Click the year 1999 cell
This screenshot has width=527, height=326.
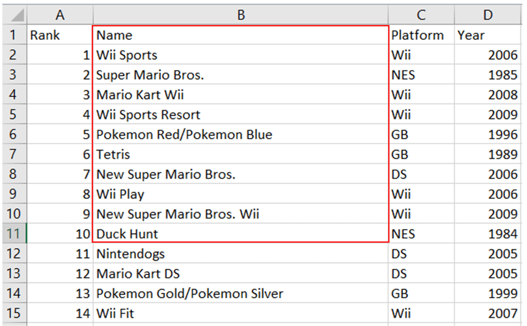488,293
